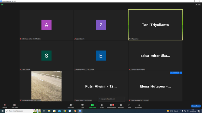Open Zoom Apps
The image size is (202, 113).
pyautogui.click(x=129, y=106)
